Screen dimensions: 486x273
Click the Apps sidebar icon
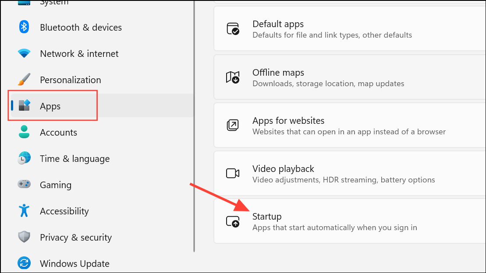click(25, 106)
